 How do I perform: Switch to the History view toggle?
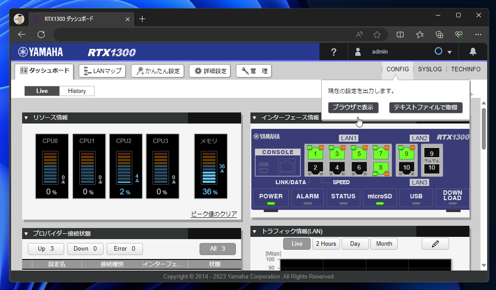coord(77,91)
